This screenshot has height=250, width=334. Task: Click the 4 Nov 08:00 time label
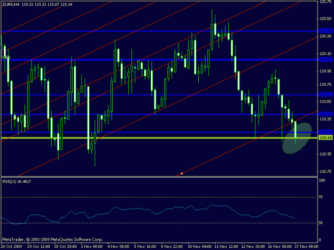(119, 247)
